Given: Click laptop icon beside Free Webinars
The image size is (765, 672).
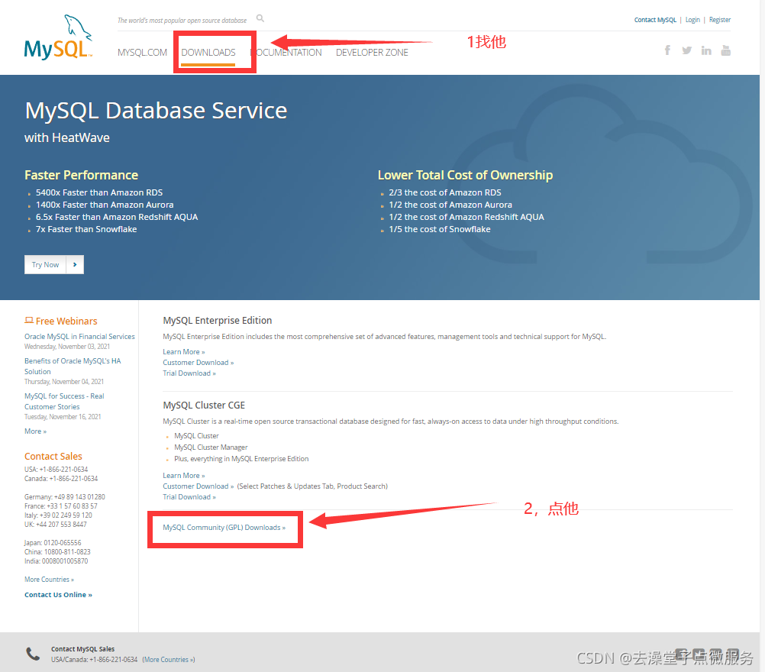Looking at the screenshot, I should point(29,320).
